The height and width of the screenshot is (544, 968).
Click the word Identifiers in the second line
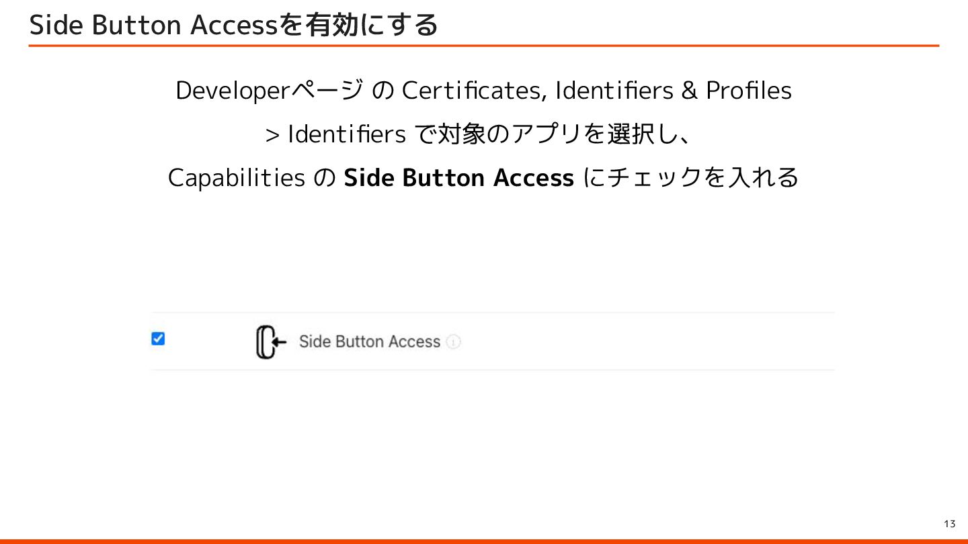(346, 135)
